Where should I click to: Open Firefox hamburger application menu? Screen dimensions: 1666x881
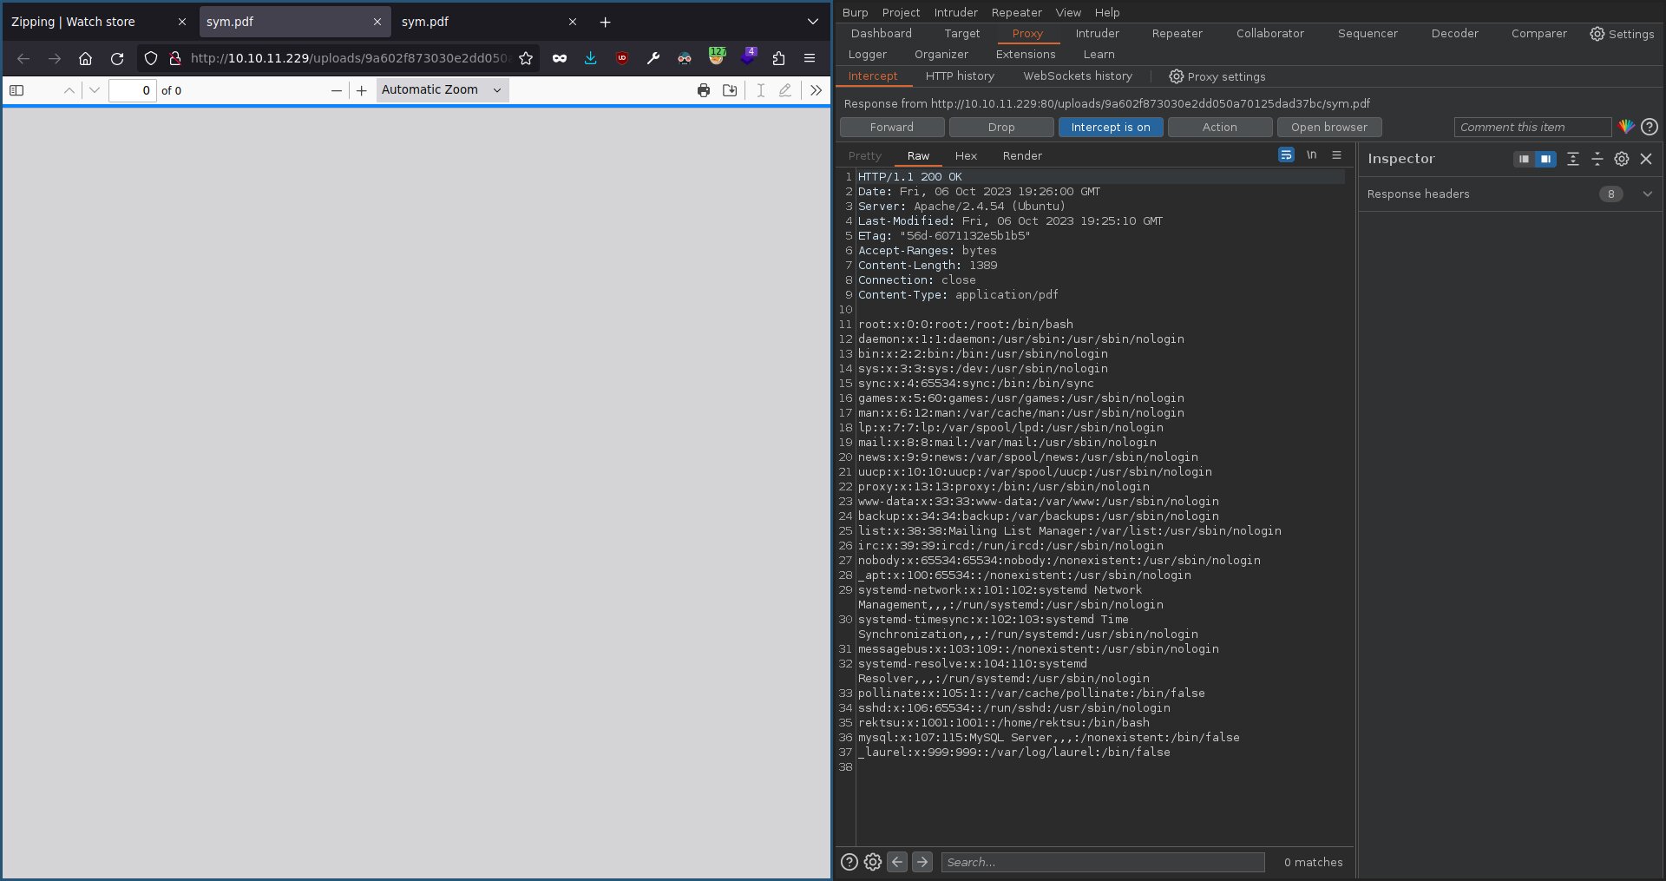810,58
